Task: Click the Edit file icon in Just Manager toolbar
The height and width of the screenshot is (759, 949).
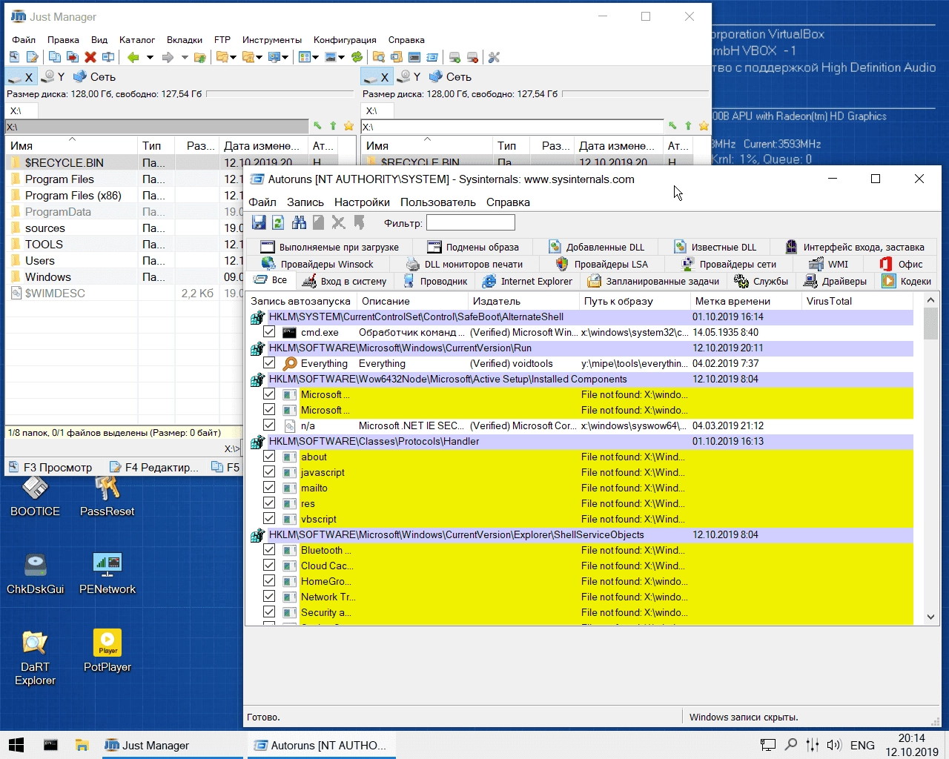Action: (32, 57)
